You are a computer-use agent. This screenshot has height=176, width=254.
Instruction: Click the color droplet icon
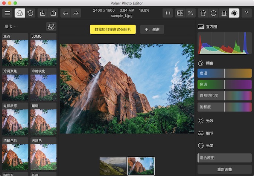[x=201, y=63]
